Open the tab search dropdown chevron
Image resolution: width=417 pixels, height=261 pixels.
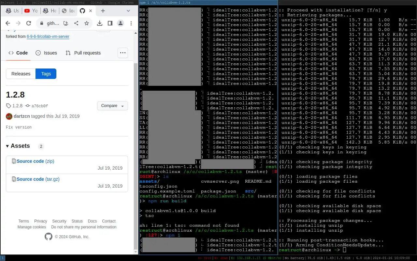point(128,11)
